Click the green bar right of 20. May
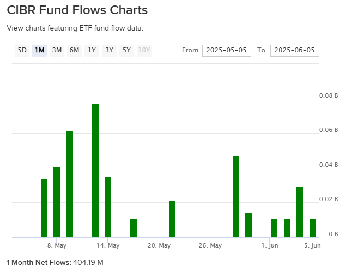Screen dimensions: 345x271 pos(172,219)
